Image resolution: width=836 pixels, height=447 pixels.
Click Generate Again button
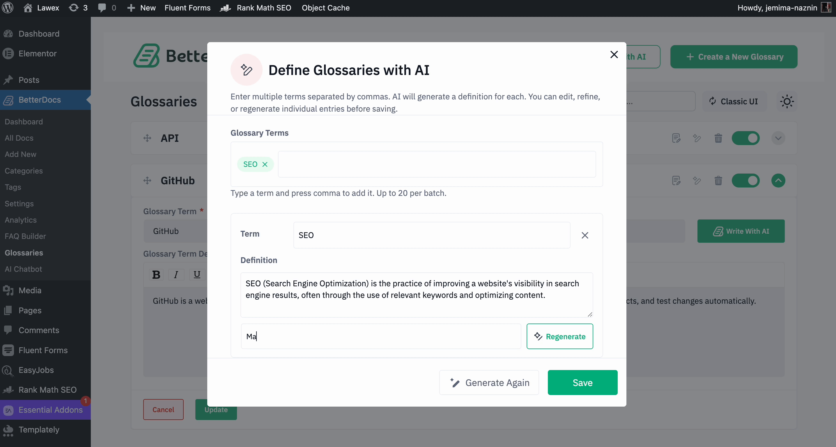coord(489,382)
